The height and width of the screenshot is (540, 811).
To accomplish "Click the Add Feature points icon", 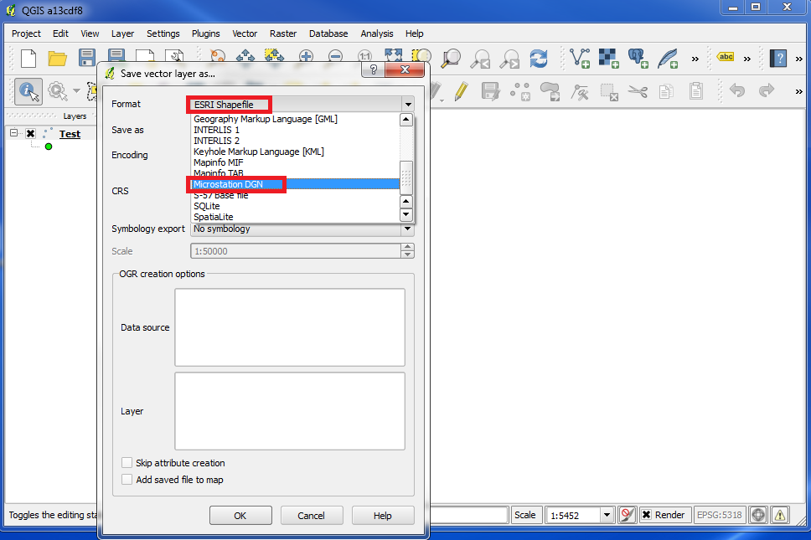I will 520,91.
